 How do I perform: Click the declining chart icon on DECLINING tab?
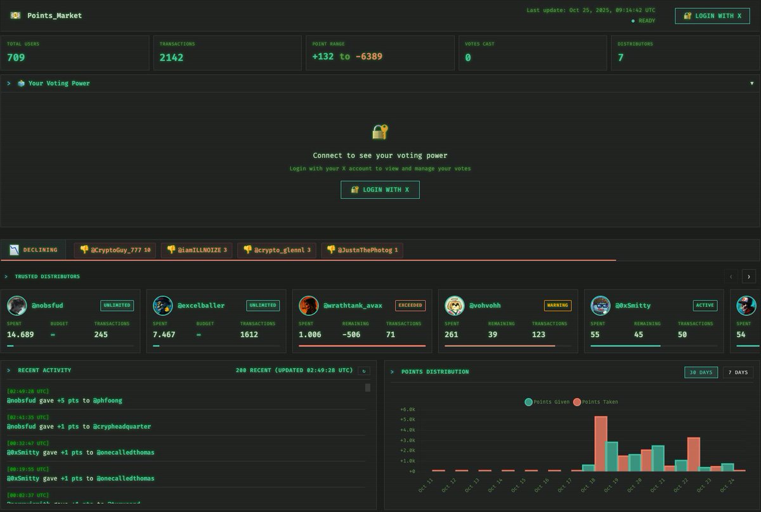coord(14,250)
